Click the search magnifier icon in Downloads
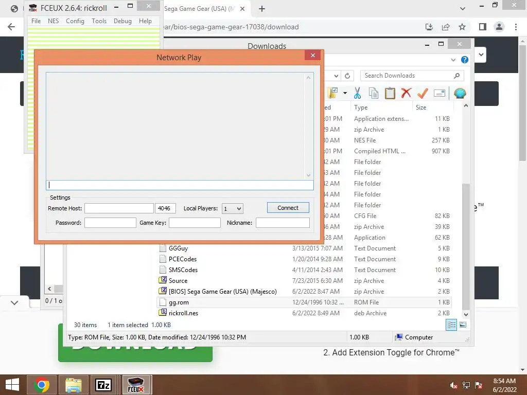Image resolution: width=527 pixels, height=395 pixels. [x=457, y=76]
